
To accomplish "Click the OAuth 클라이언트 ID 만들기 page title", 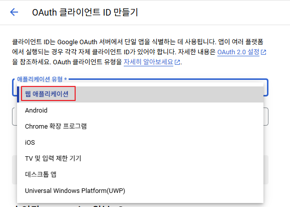I will pos(85,13).
